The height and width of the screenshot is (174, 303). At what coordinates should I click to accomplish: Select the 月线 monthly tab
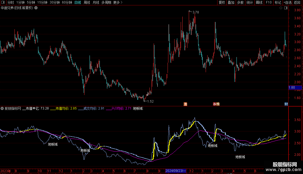coord(96,2)
